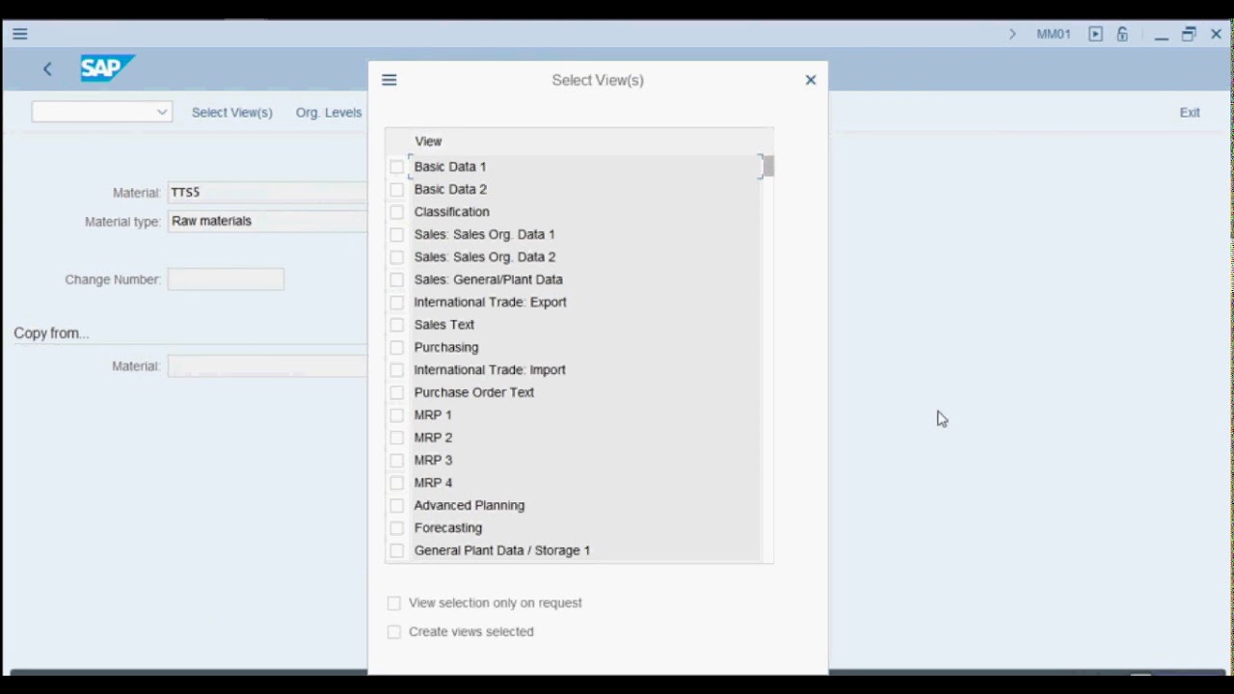Close the Select View(s) dialog
The height and width of the screenshot is (694, 1234).
[x=811, y=80]
